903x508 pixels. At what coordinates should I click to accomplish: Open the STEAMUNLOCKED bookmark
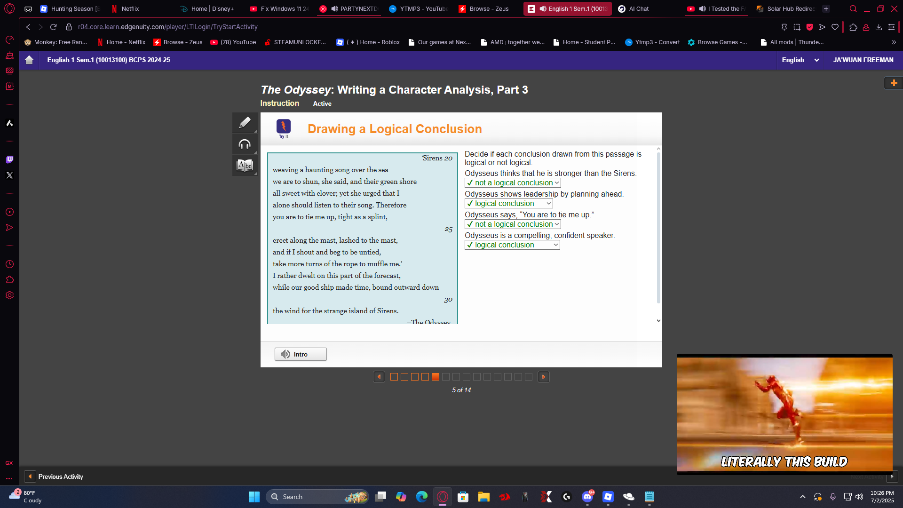tap(295, 42)
